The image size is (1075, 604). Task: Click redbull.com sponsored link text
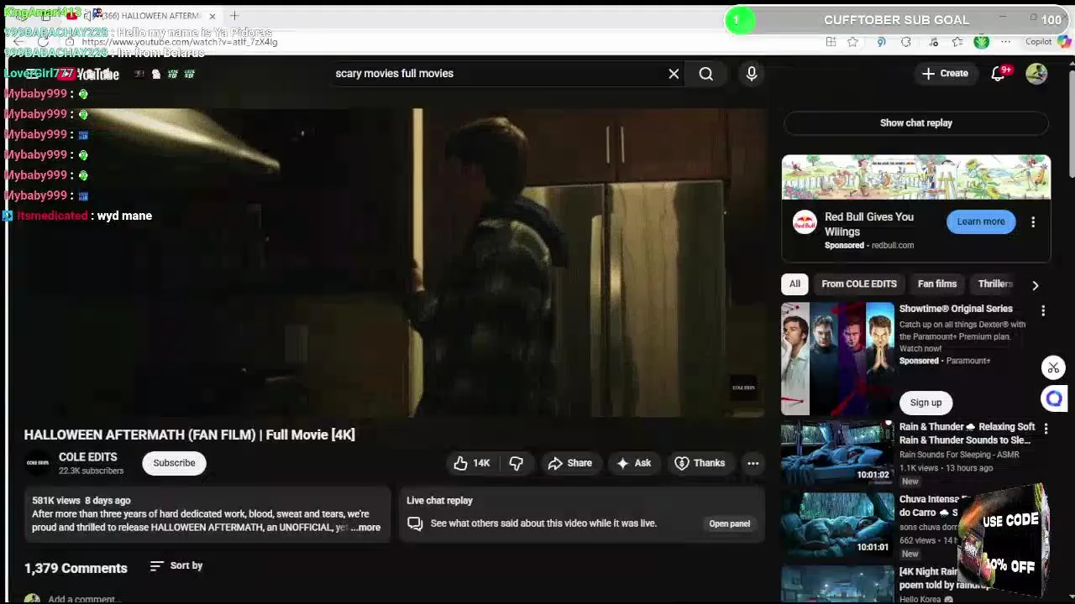(892, 246)
